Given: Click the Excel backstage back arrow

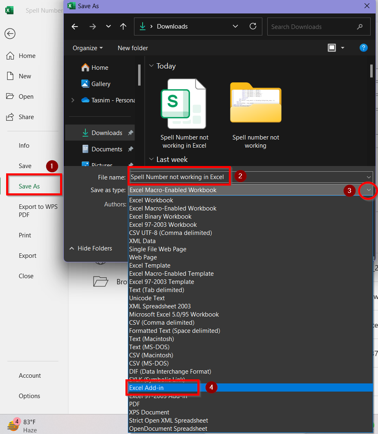Looking at the screenshot, I should click(10, 33).
